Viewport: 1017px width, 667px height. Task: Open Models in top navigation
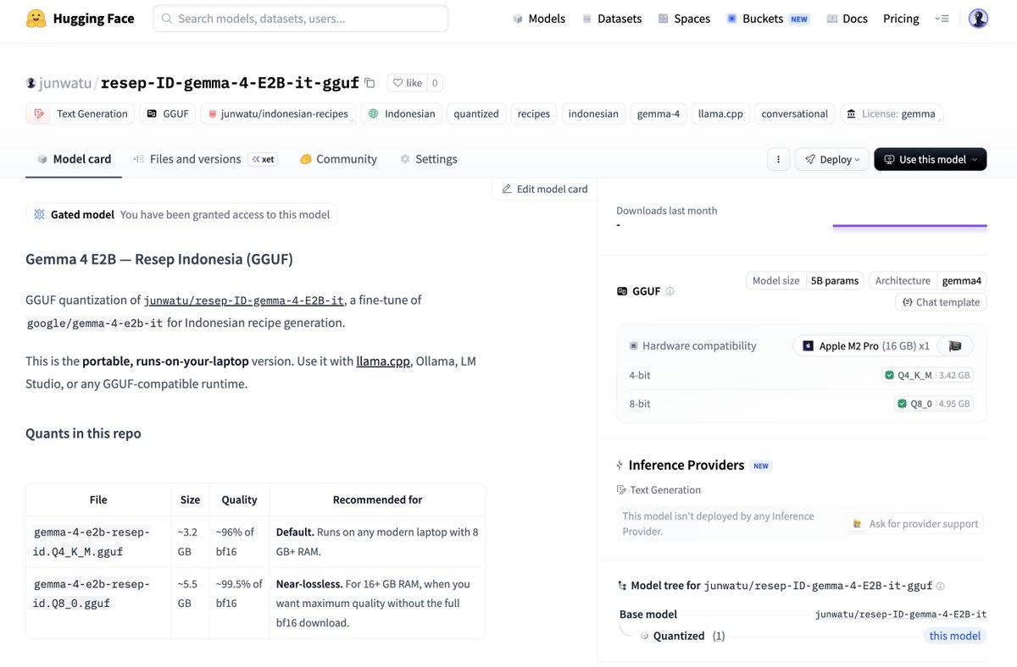(x=539, y=19)
